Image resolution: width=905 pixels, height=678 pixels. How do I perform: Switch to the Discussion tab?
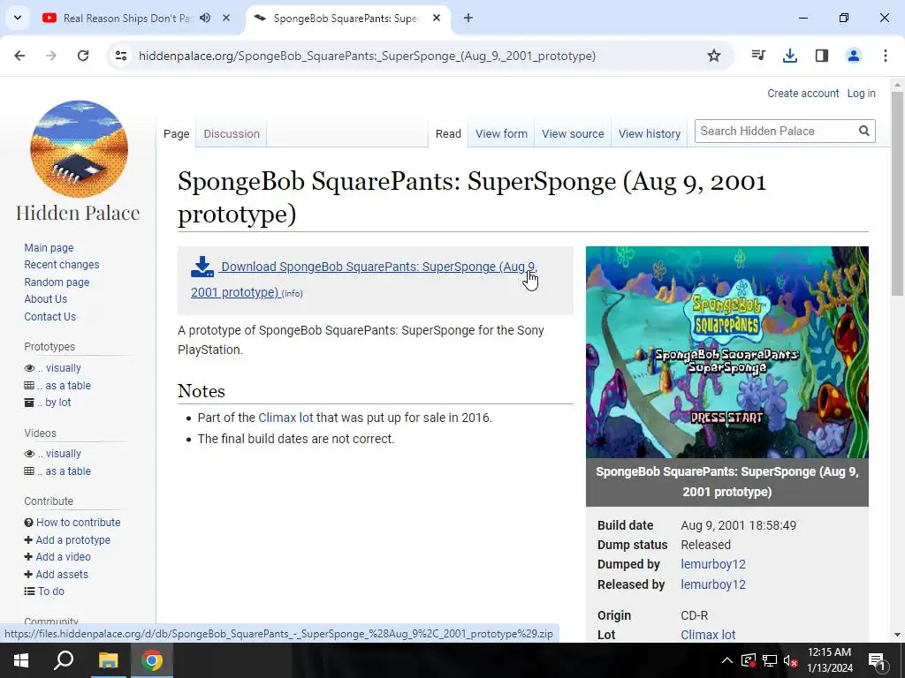232,134
